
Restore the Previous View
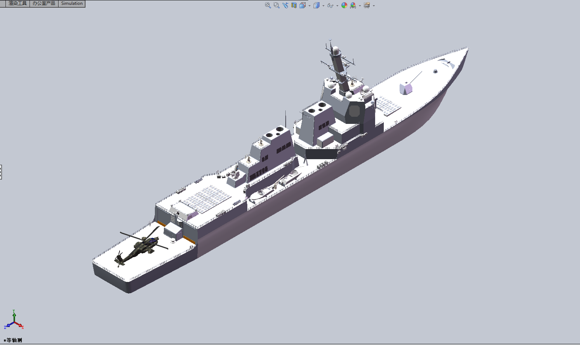click(x=285, y=5)
